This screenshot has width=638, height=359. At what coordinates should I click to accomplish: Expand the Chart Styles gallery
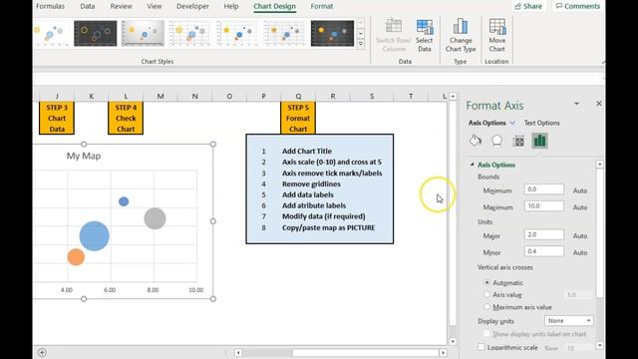point(361,44)
